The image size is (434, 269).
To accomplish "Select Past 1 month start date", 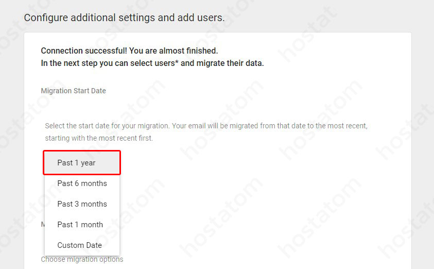I will (80, 225).
